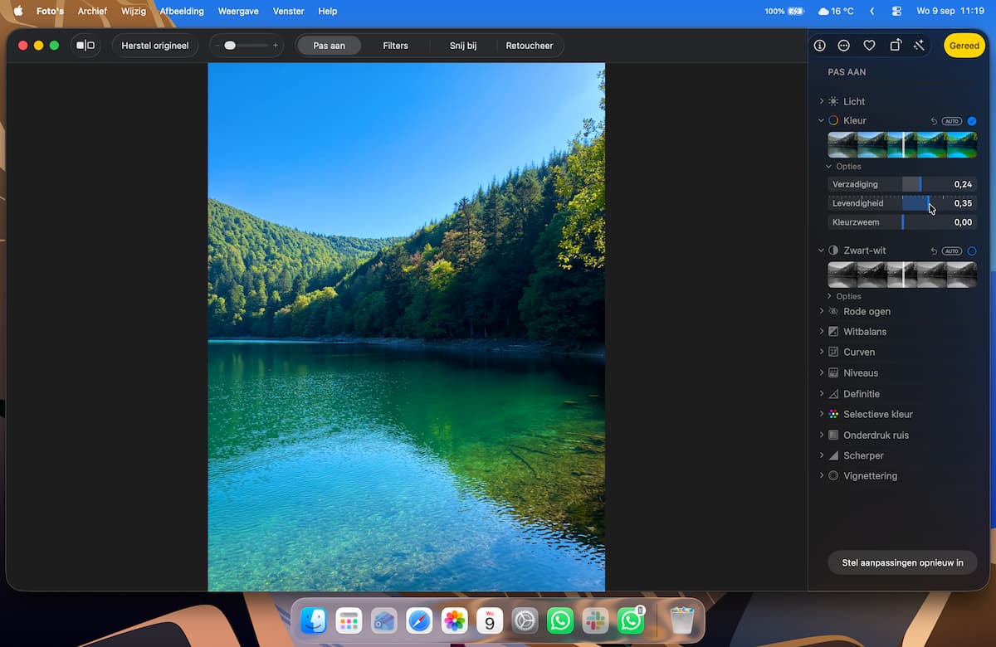The image size is (996, 647).
Task: Open Control Center in the menu bar
Action: click(896, 12)
